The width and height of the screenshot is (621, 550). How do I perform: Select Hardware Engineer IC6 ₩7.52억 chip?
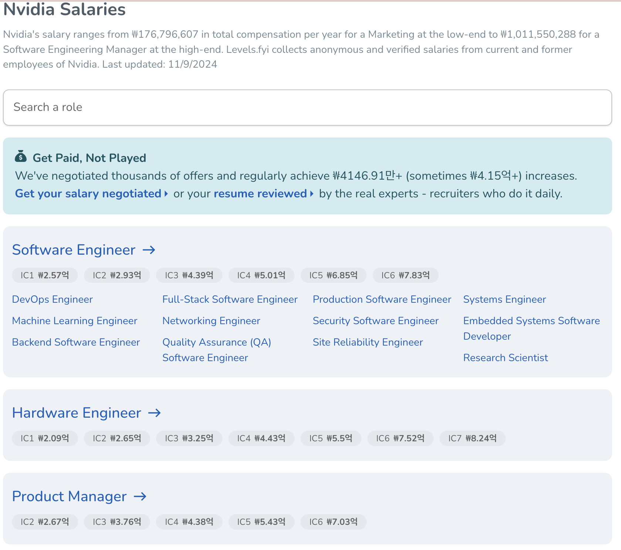point(400,438)
